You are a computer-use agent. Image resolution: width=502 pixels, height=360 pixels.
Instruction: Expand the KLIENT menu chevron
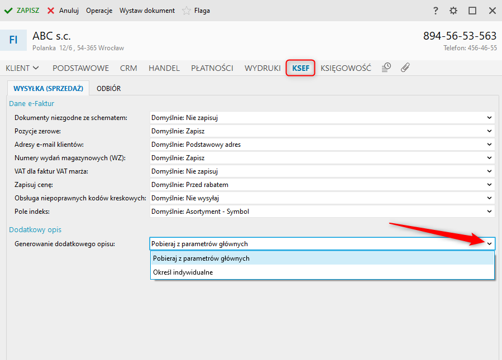pyautogui.click(x=36, y=68)
